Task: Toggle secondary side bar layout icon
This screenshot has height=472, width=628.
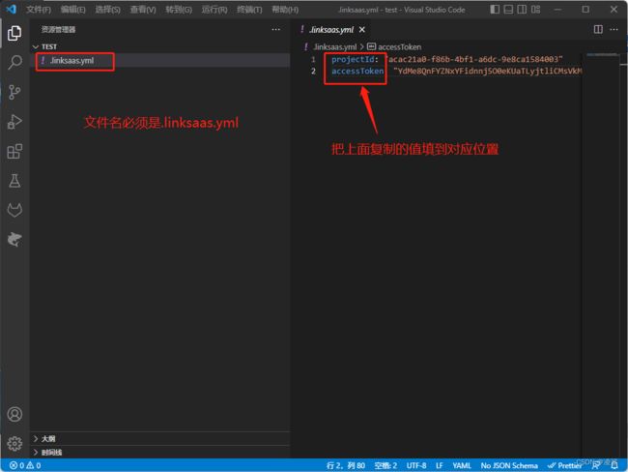Action: 522,9
